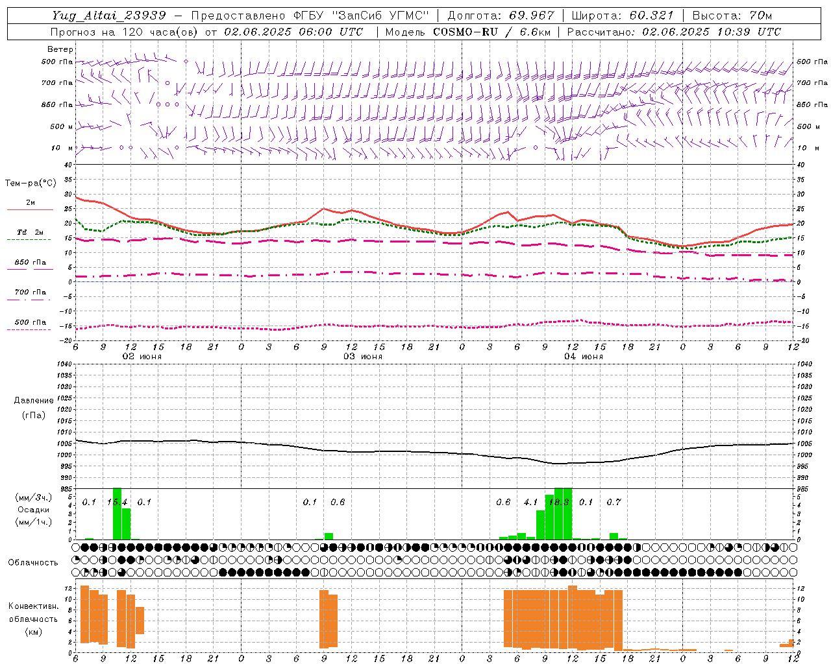Click the precipitation total 4.1

click(531, 502)
